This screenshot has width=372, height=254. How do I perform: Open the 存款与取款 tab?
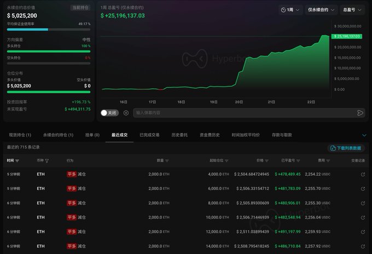tap(282, 135)
